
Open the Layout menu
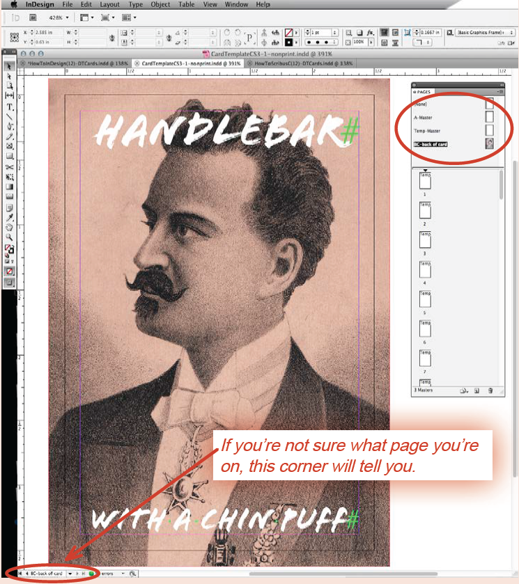click(109, 5)
